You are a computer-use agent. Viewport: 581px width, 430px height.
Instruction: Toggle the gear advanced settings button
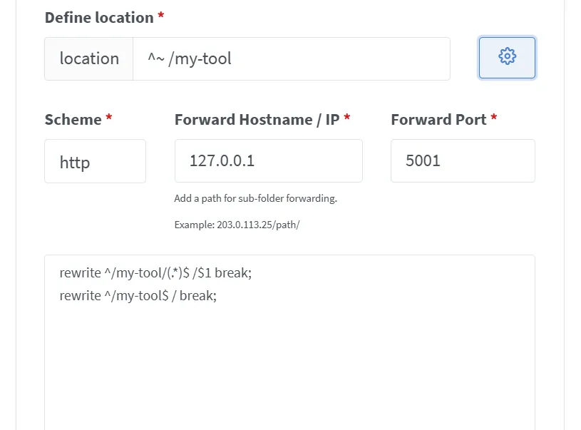click(x=507, y=58)
